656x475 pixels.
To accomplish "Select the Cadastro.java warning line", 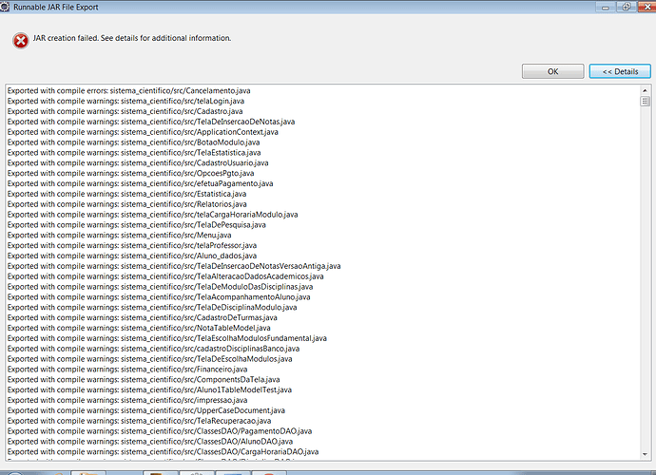I will point(125,111).
